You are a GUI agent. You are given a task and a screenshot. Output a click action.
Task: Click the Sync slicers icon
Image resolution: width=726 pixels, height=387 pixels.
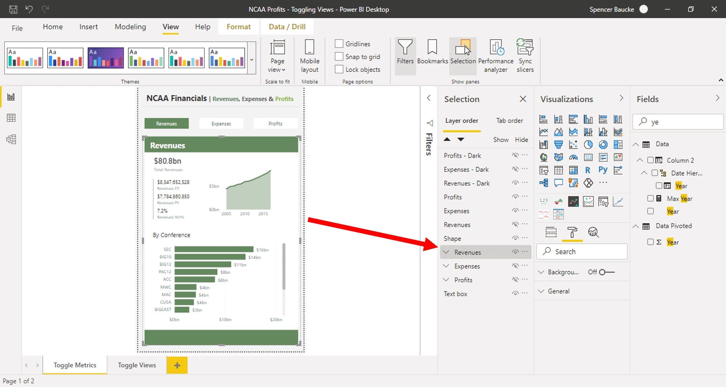525,54
